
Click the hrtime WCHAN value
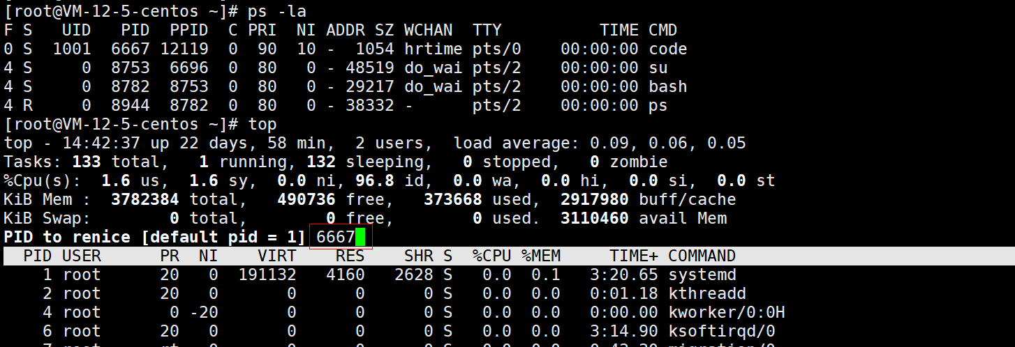pyautogui.click(x=433, y=49)
